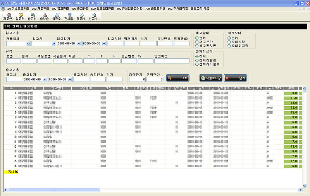Click the 엑셀로저장 export button
This screenshot has height=196, width=310.
tap(210, 78)
